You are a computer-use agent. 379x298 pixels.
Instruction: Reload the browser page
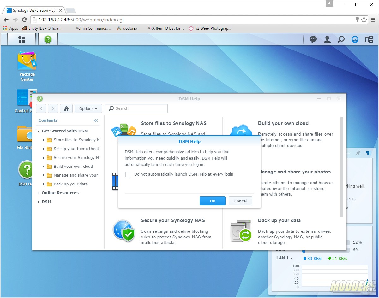pyautogui.click(x=24, y=20)
